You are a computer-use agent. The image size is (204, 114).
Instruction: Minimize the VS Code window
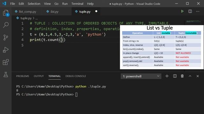click(177, 3)
